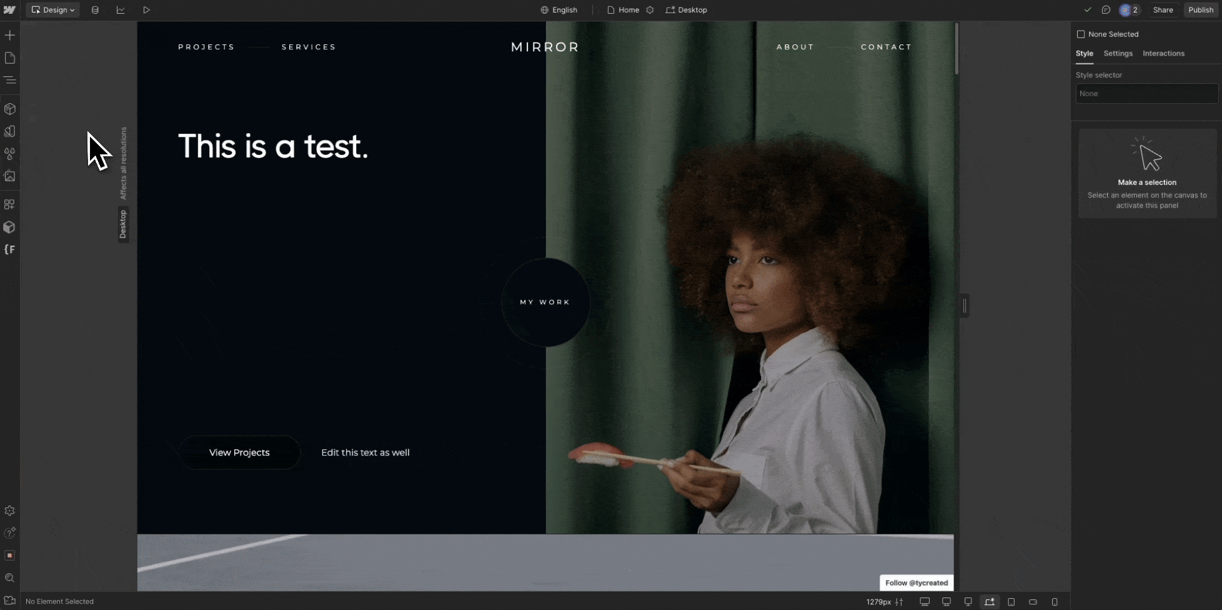Select the third monitor breakpoint icon
This screenshot has width=1222, height=610.
click(968, 602)
